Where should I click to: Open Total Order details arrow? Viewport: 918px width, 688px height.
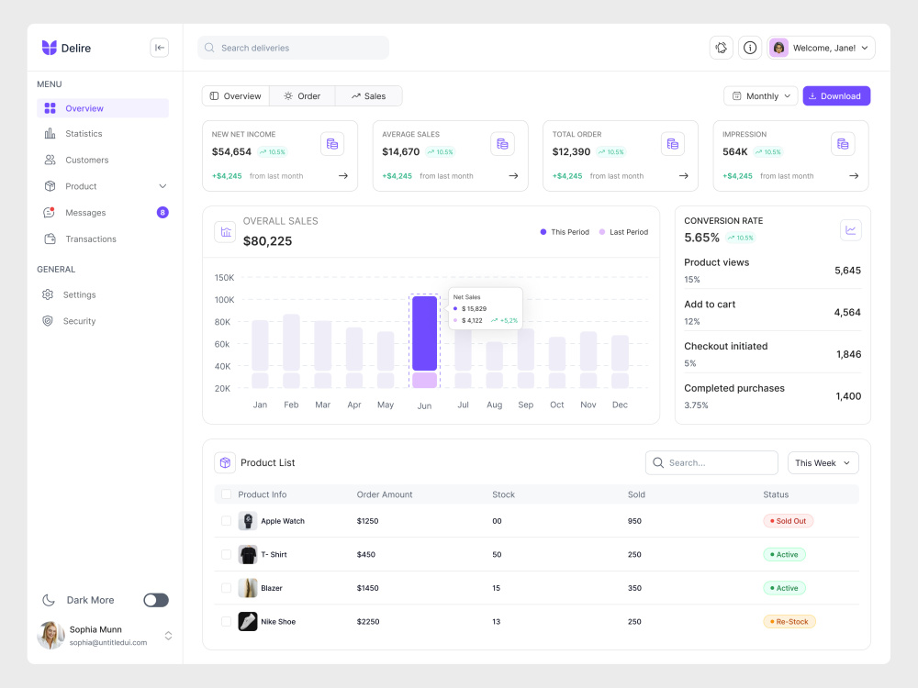684,175
